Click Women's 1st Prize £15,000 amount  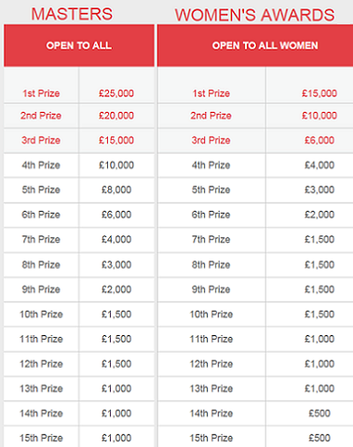tap(319, 93)
